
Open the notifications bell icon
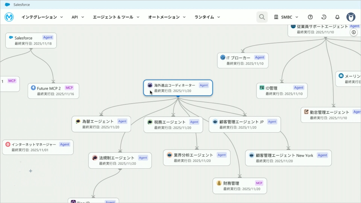[338, 17]
